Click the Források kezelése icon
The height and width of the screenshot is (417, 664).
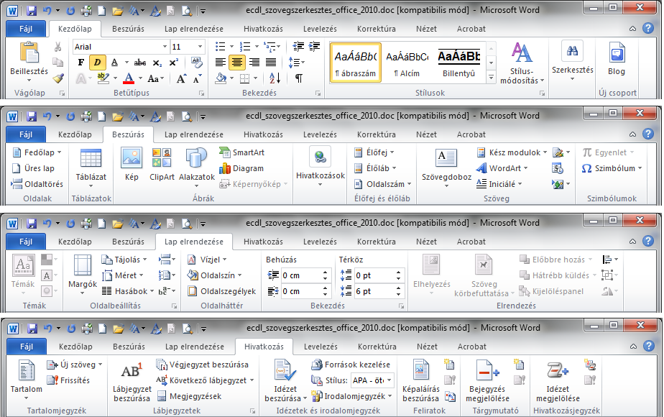317,365
